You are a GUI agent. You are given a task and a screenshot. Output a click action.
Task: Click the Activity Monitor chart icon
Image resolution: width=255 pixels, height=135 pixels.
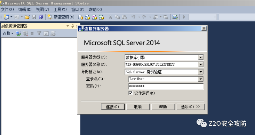tap(175, 17)
